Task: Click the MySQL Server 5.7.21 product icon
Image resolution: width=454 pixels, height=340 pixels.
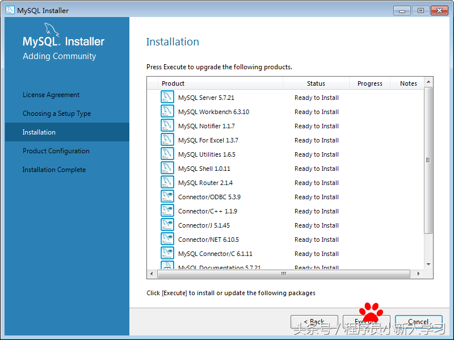Action: (x=167, y=96)
